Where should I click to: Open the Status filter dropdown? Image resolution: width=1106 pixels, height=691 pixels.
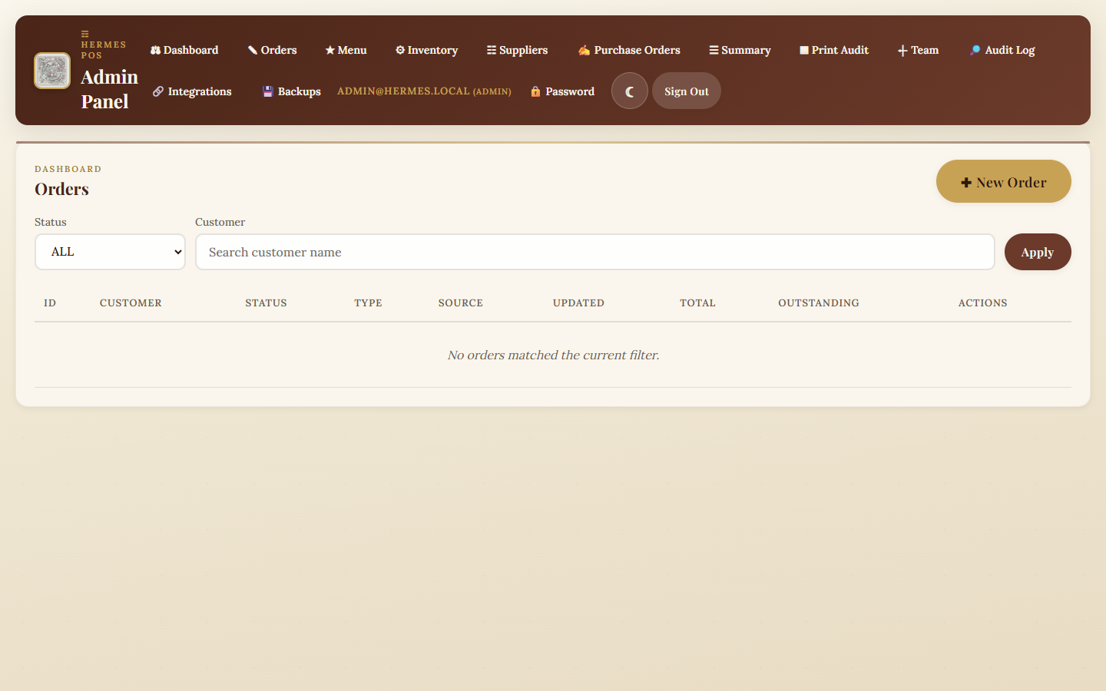click(x=110, y=251)
